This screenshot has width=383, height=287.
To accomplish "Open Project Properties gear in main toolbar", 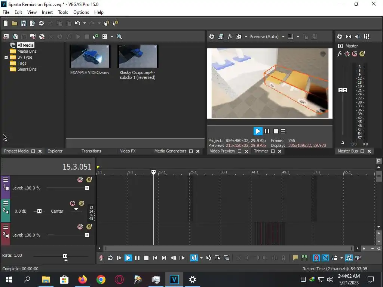I will pos(42,23).
